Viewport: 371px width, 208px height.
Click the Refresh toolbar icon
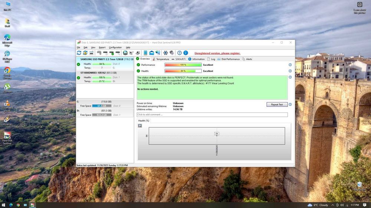pyautogui.click(x=79, y=53)
